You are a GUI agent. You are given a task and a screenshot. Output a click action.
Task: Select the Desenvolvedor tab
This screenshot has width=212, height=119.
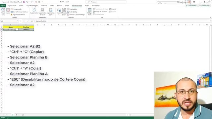[x=77, y=6]
